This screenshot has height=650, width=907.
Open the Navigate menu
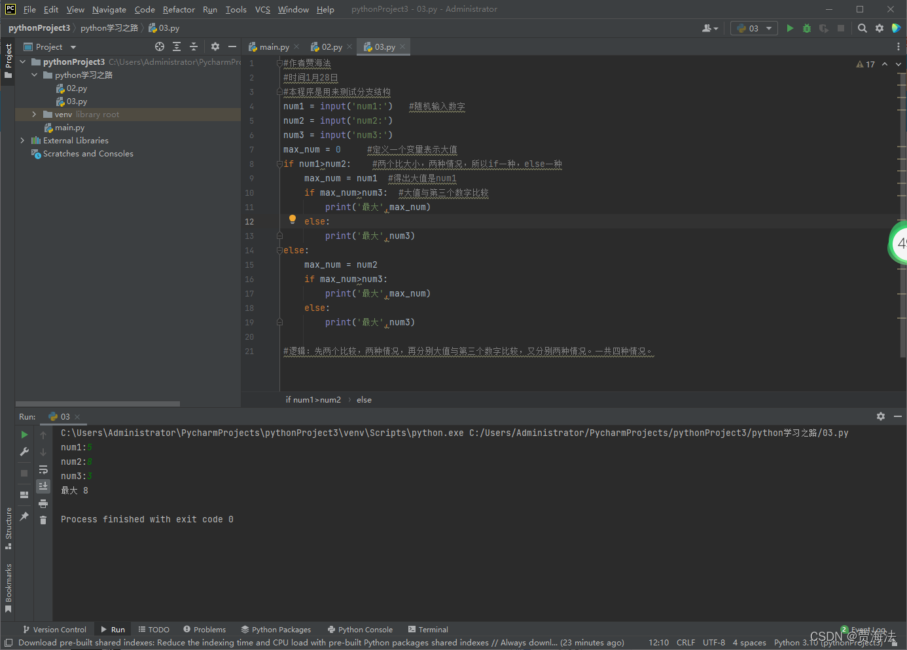(109, 9)
